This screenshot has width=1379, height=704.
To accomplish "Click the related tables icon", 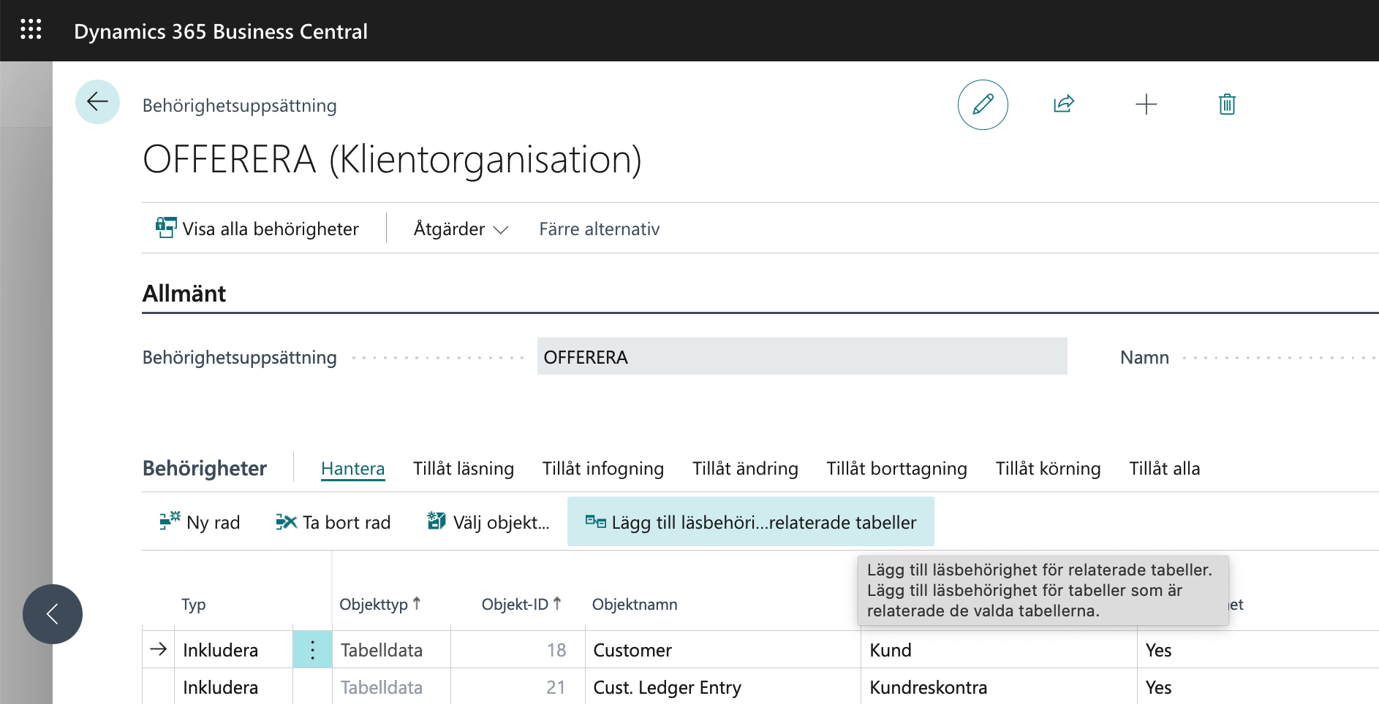I will pos(596,521).
